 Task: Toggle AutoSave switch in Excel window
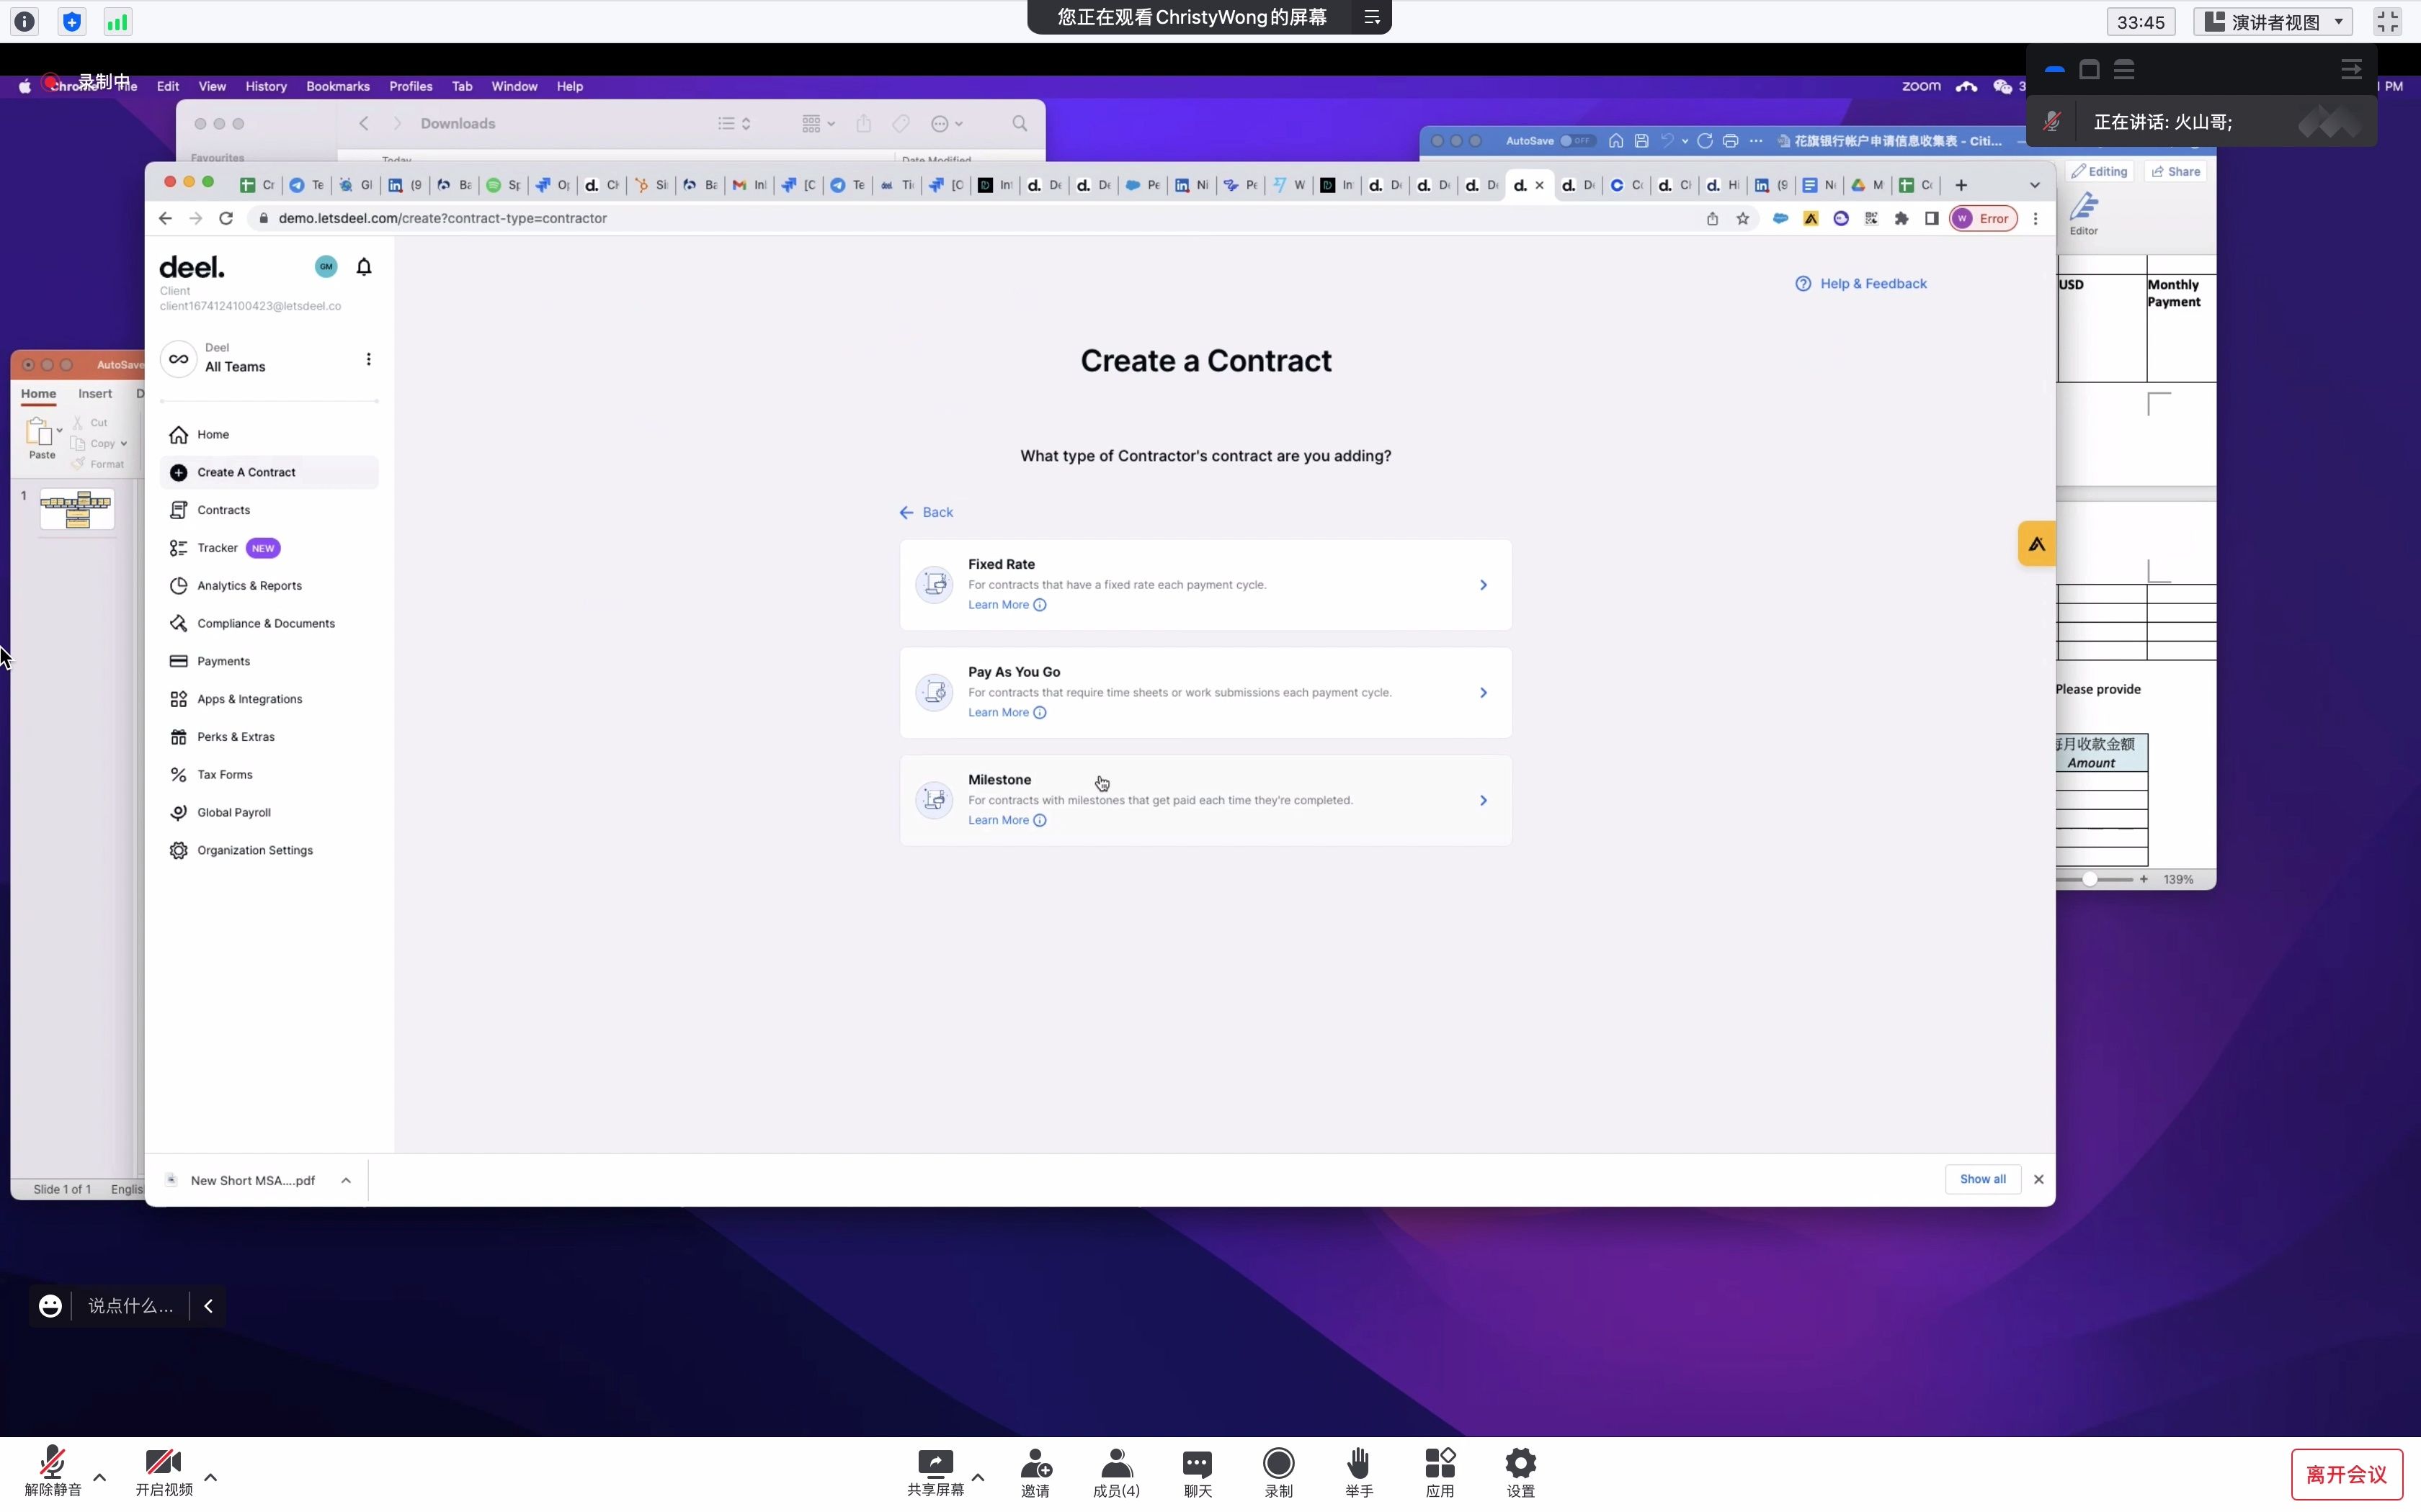[x=1577, y=141]
